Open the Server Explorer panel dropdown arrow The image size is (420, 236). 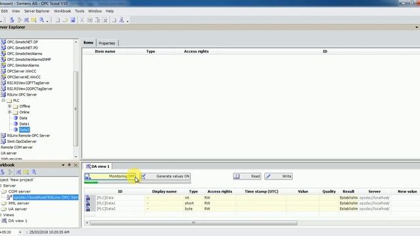pyautogui.click(x=417, y=28)
